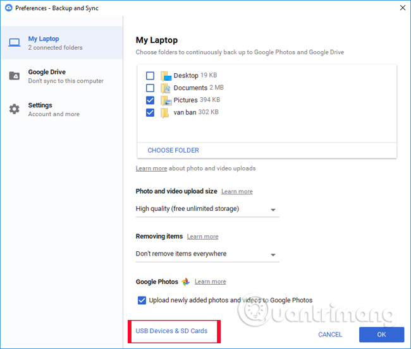Click the Desktop folder name

coord(186,76)
